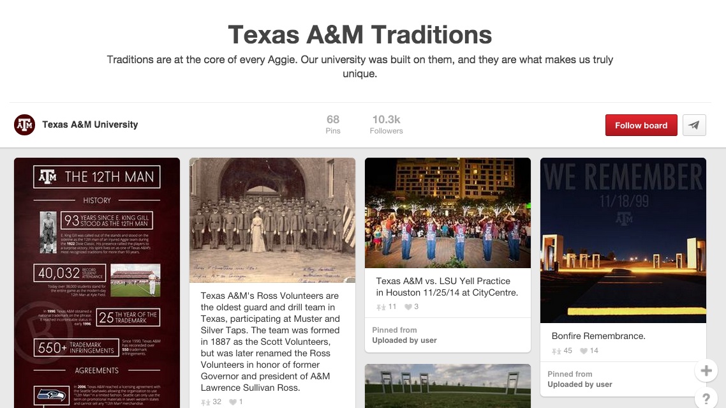Click the plus add-pin icon

pos(706,370)
